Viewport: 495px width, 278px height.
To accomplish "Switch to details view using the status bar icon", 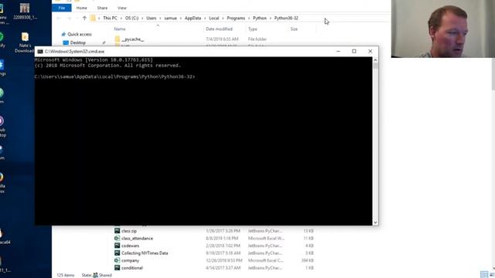I will pyautogui.click(x=484, y=275).
